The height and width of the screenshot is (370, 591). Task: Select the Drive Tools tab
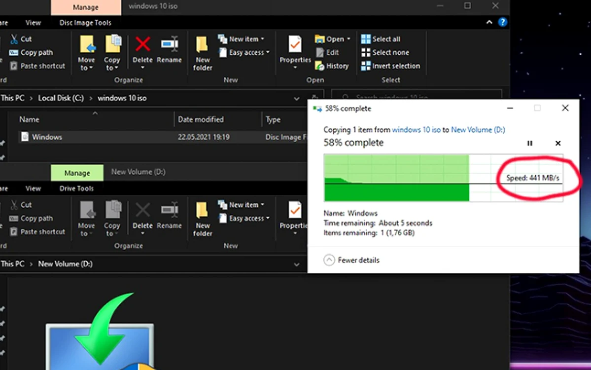tap(76, 188)
